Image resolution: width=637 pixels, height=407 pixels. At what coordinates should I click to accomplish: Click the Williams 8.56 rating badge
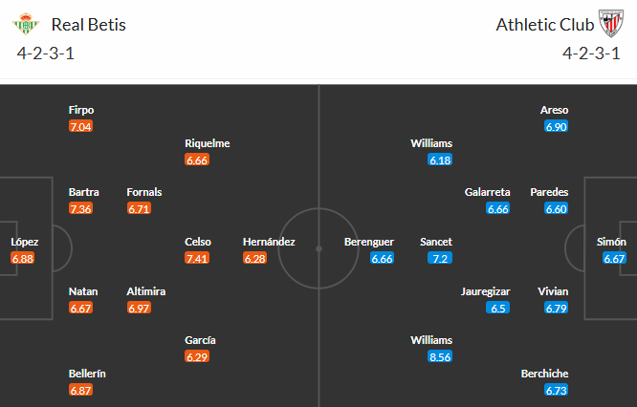point(440,356)
